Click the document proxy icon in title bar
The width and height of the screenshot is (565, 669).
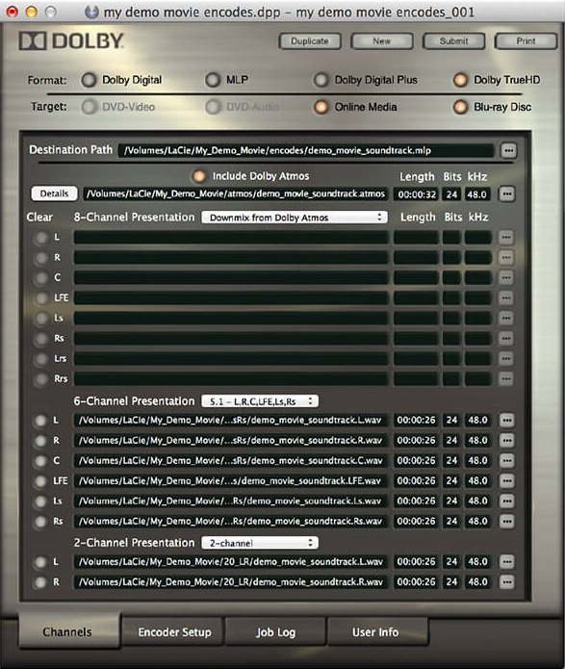pyautogui.click(x=91, y=12)
